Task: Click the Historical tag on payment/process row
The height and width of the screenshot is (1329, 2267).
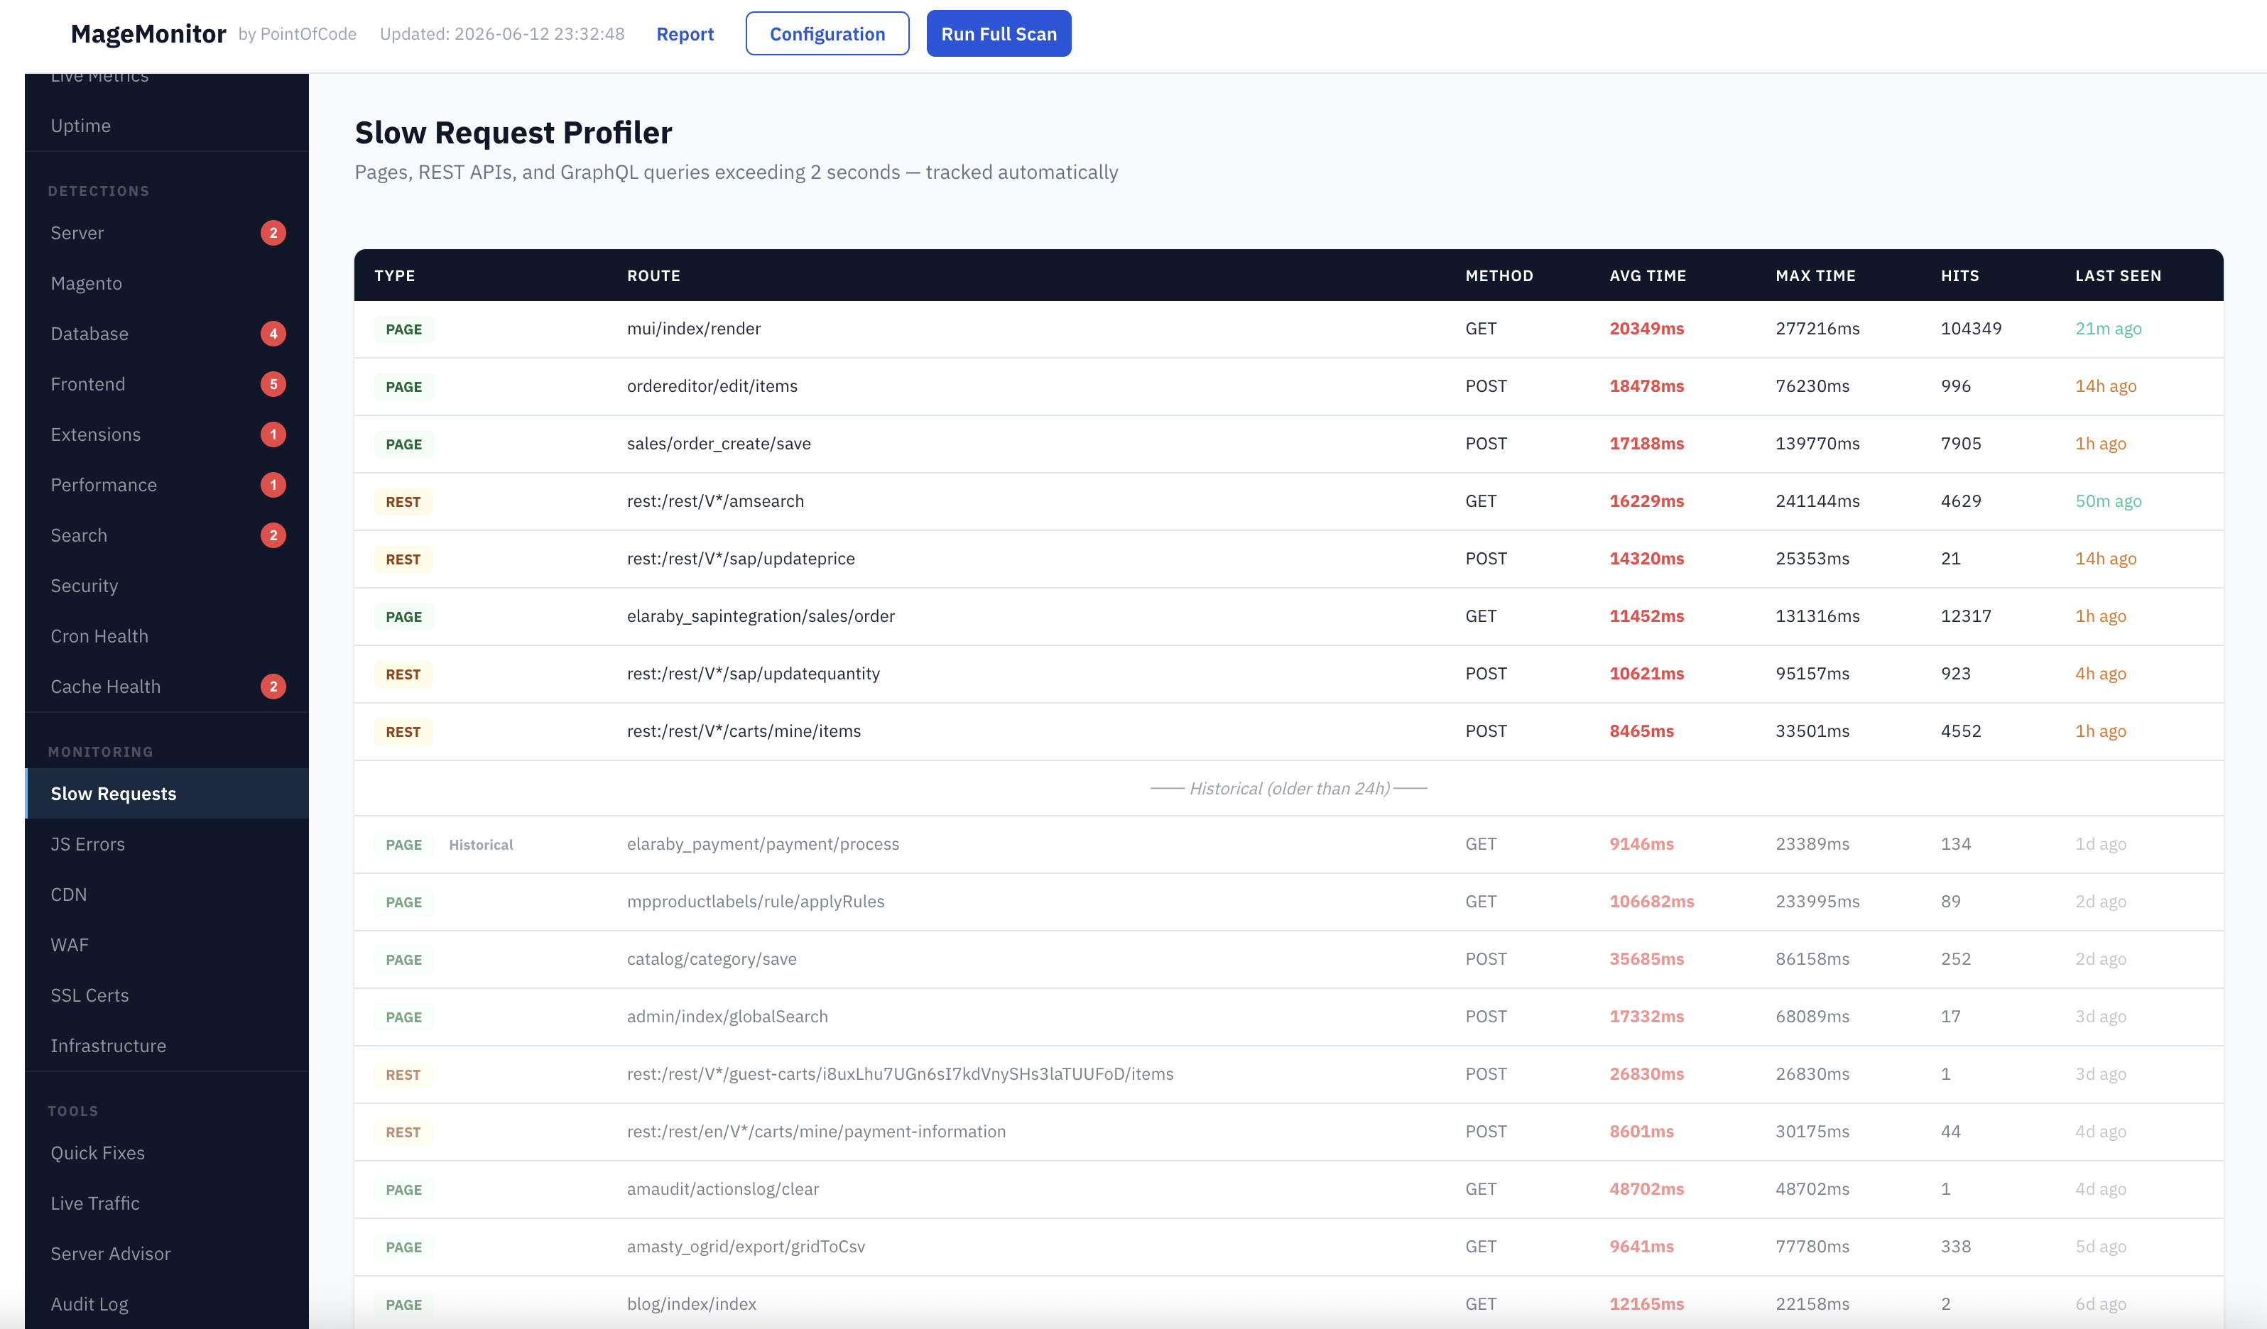Action: pos(480,844)
